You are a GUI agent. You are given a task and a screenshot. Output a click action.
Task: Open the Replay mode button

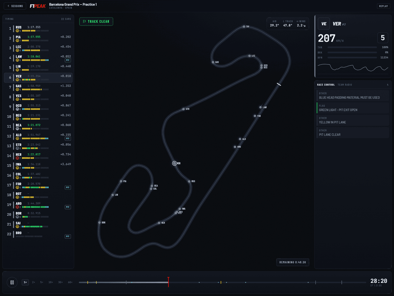pos(383,6)
